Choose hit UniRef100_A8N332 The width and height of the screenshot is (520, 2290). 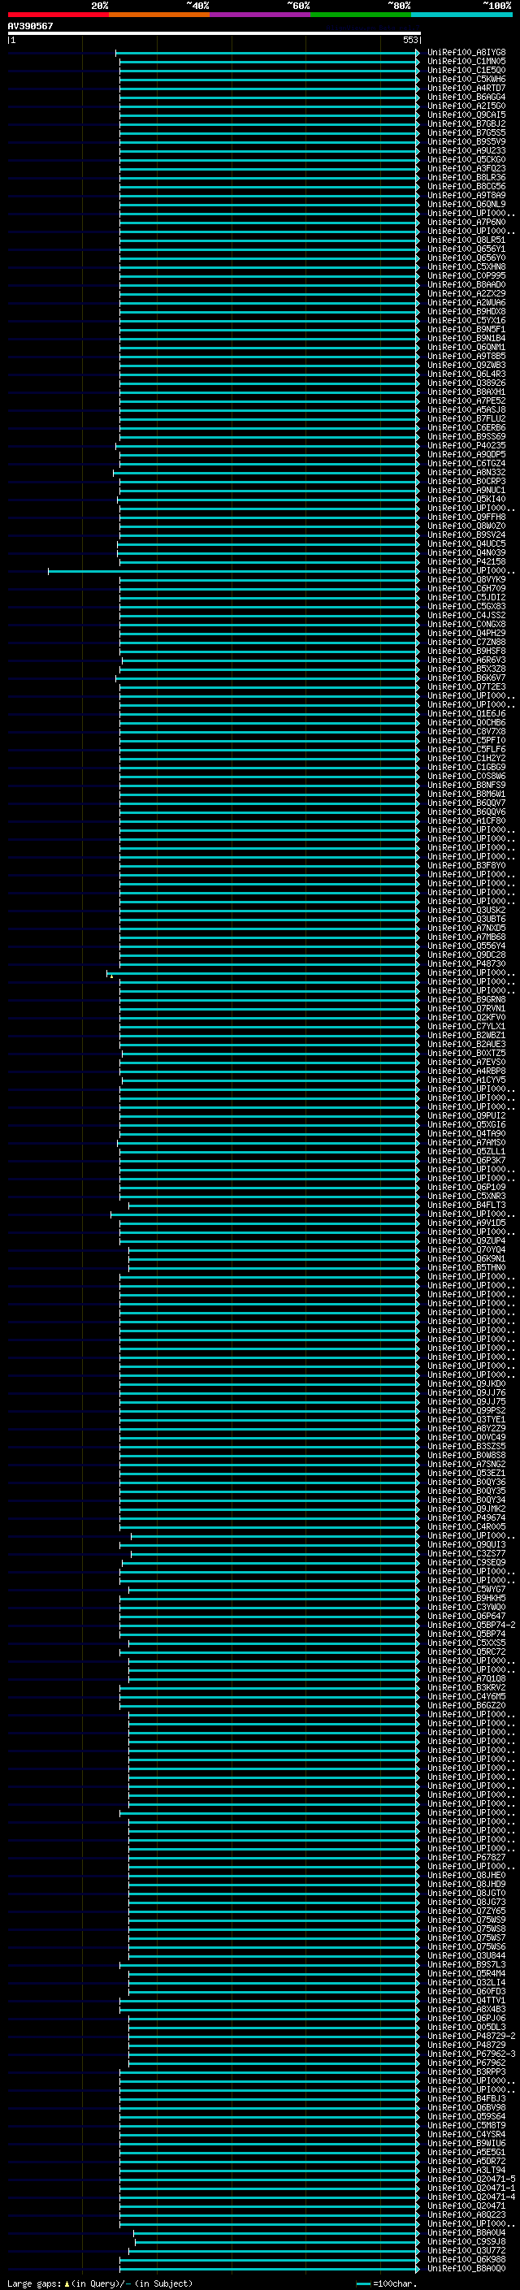tap(466, 473)
